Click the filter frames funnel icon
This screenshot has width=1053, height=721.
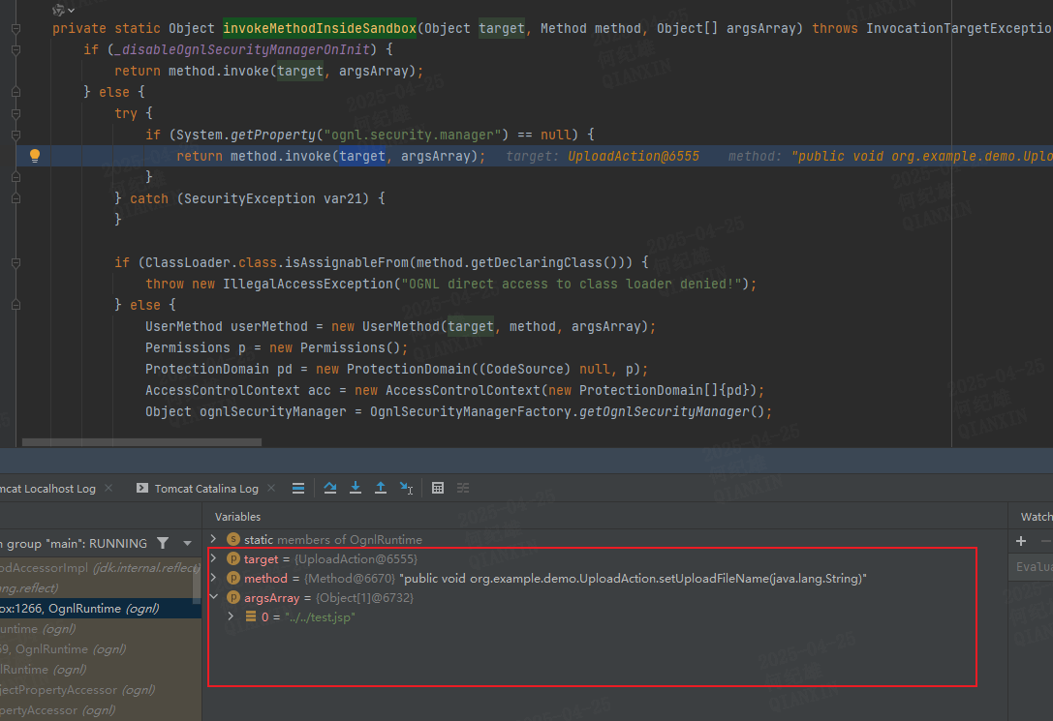163,543
